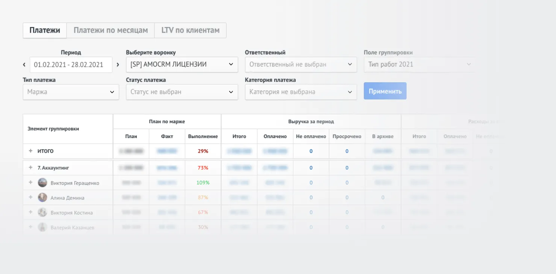The width and height of the screenshot is (556, 274).
Task: Expand Виктория Геращенко row plus icon
Action: [31, 183]
